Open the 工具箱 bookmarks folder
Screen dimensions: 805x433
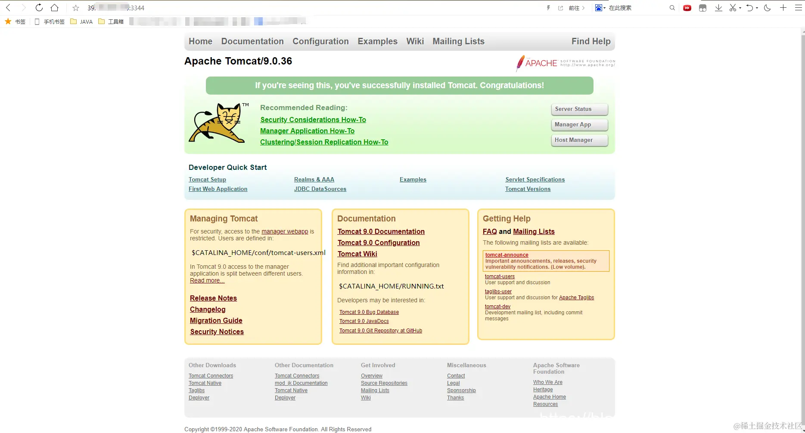coord(111,21)
